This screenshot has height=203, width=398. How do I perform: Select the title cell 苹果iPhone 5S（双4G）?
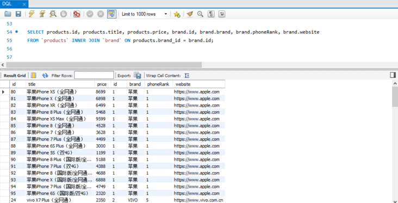coord(60,153)
